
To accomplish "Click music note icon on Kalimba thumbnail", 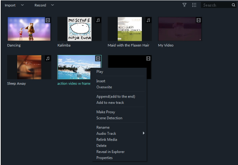I will 98,20.
